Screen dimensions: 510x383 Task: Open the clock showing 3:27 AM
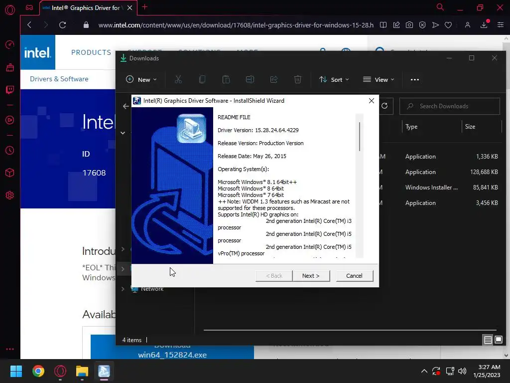[487, 371]
